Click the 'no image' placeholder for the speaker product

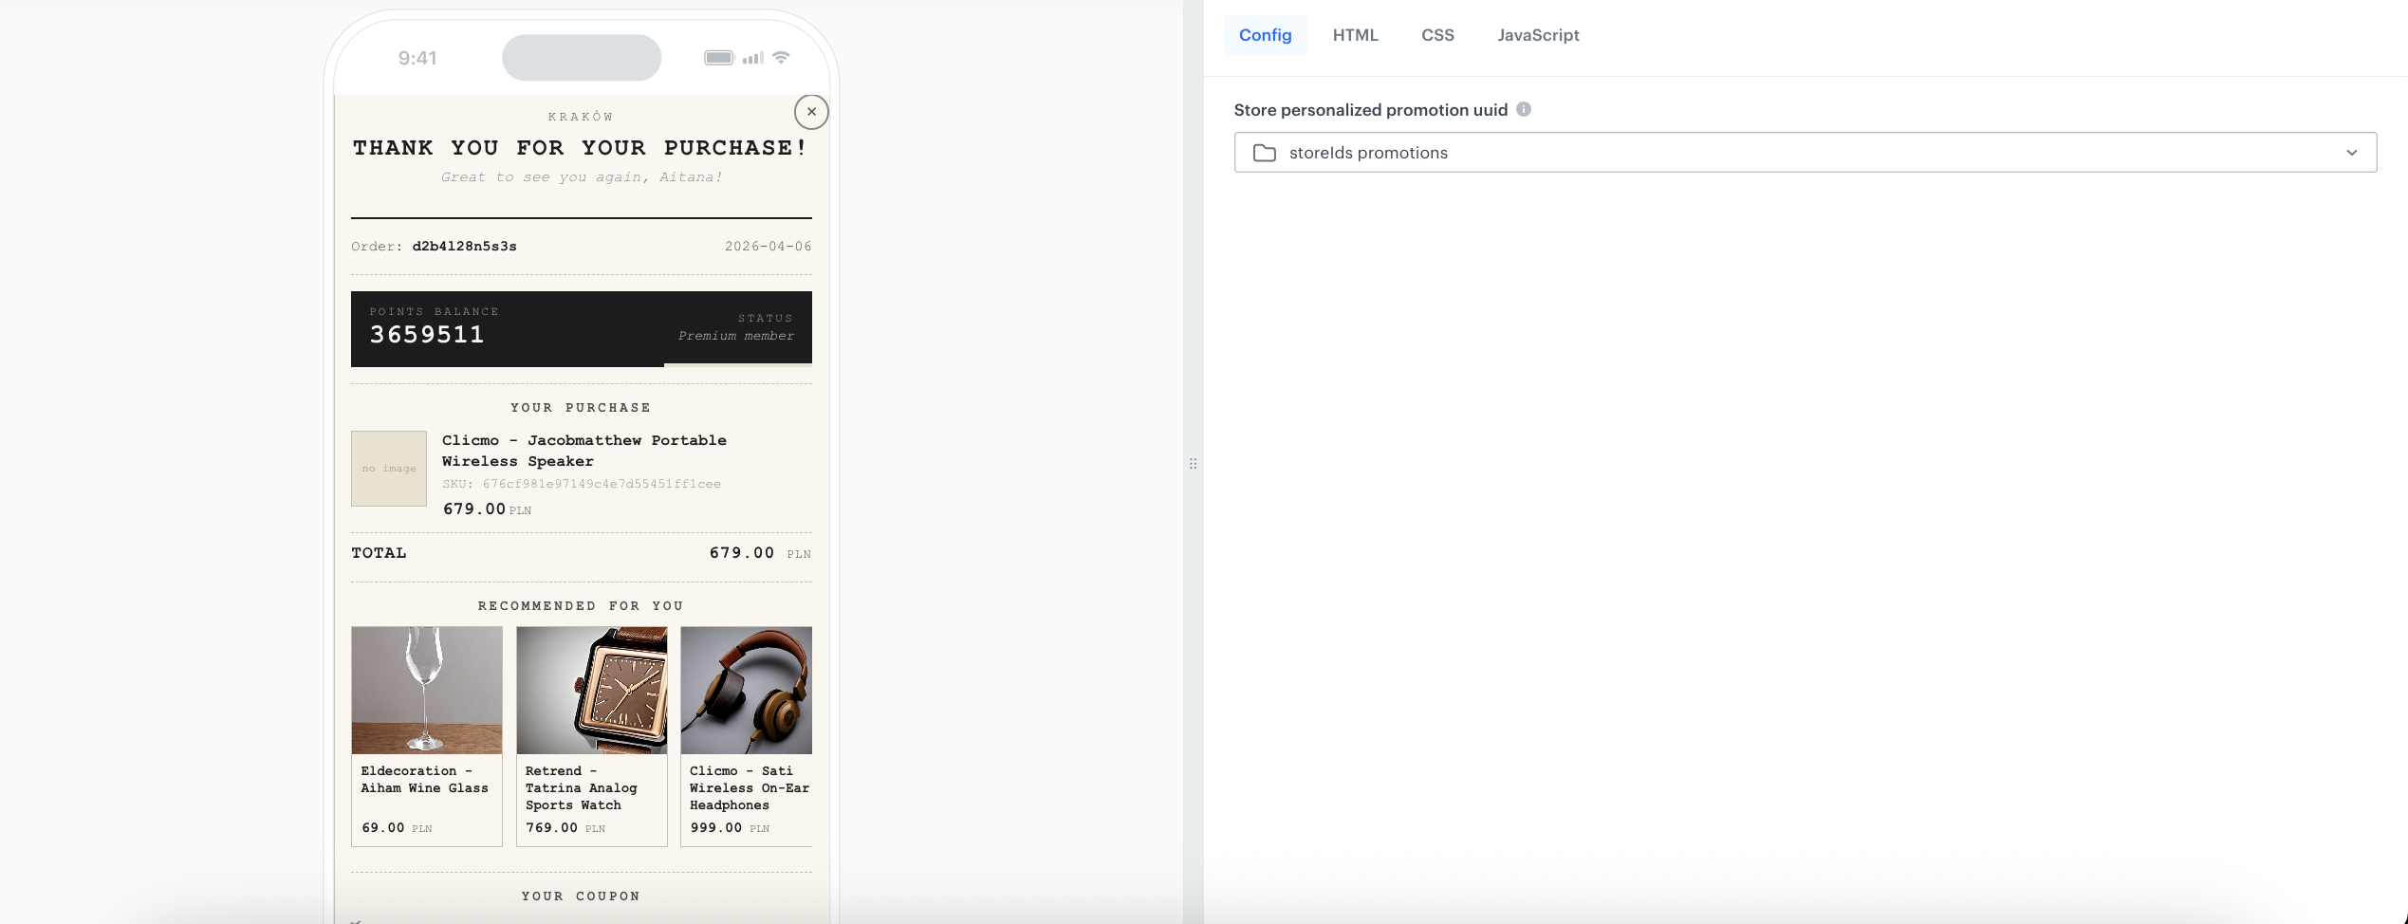click(x=388, y=468)
